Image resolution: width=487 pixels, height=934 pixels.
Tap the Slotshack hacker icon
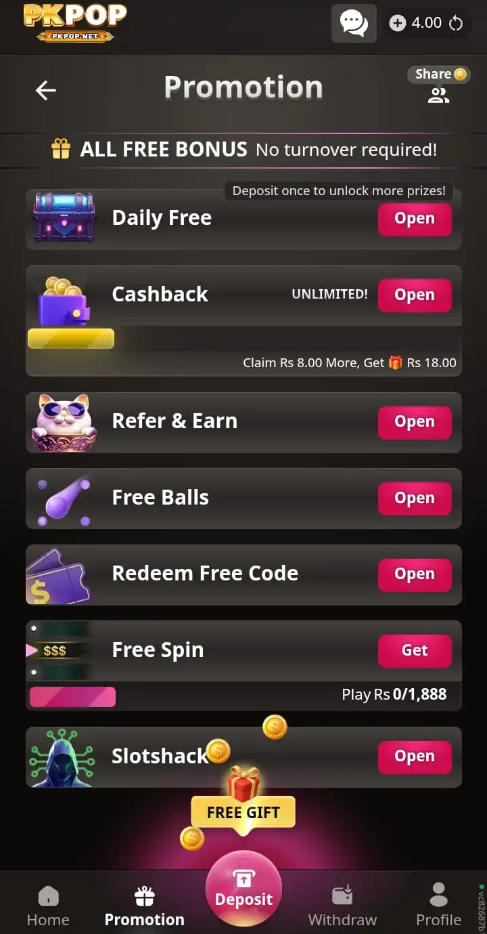click(x=62, y=757)
